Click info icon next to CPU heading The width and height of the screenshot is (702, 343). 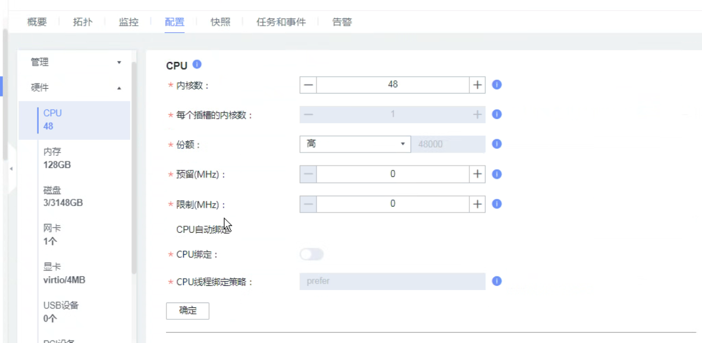pos(197,65)
